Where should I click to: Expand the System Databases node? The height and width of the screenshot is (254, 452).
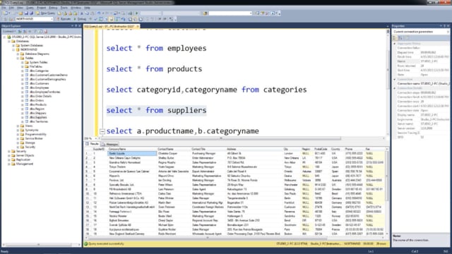click(13, 45)
